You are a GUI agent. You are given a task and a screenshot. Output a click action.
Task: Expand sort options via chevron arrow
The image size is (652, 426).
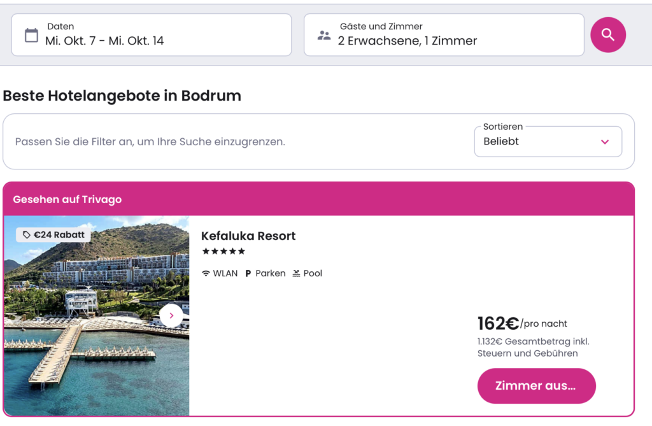(x=605, y=142)
